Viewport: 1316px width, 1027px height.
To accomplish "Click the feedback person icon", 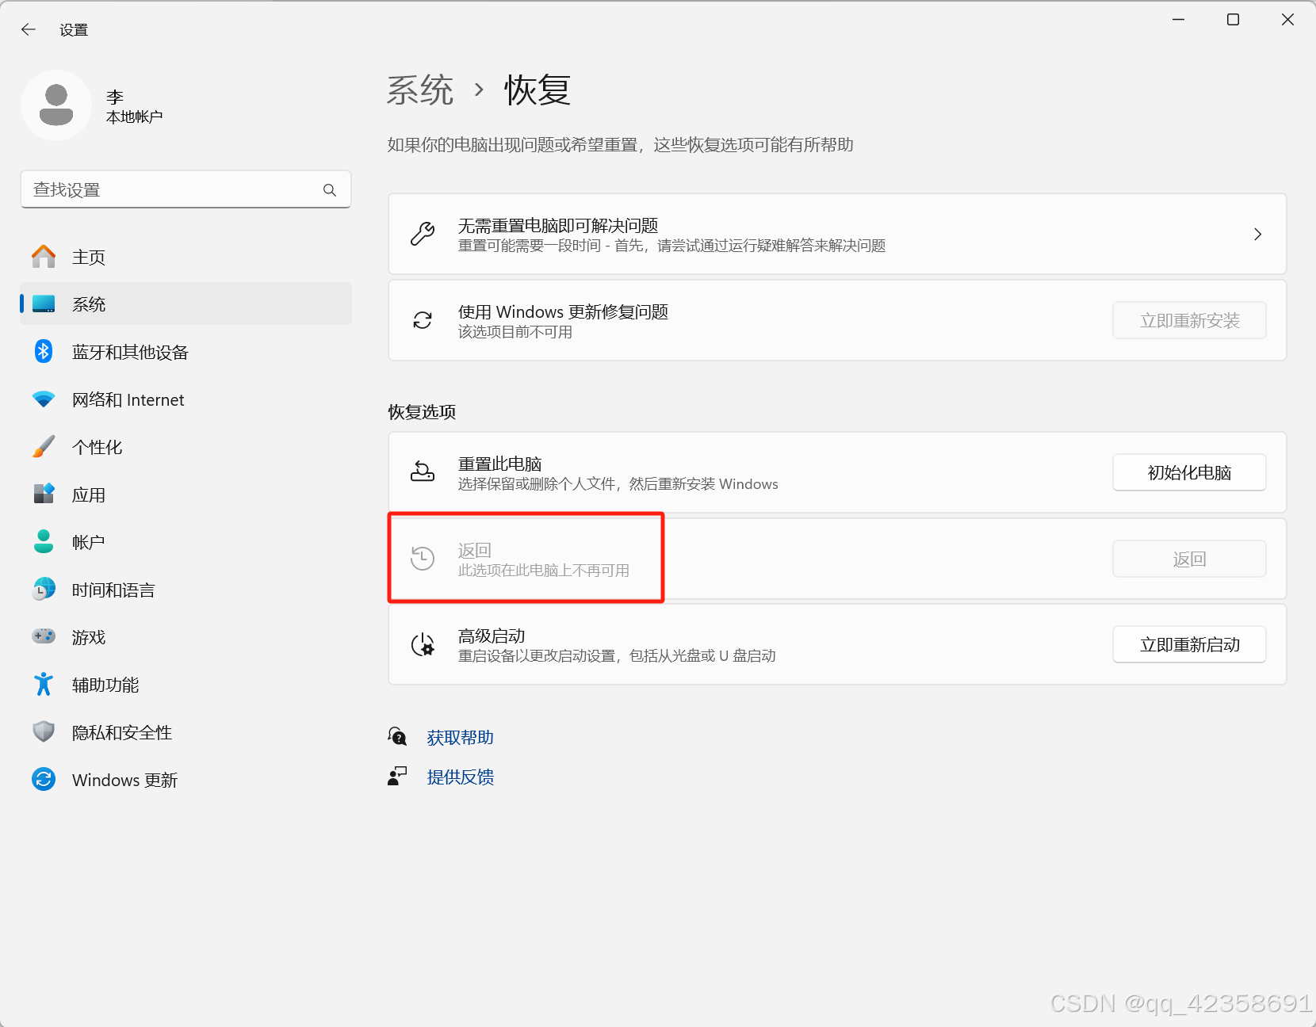I will pos(397,776).
